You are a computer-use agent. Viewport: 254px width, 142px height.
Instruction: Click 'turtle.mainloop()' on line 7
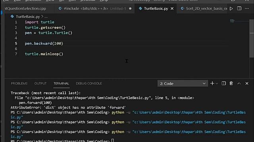coord(44,54)
